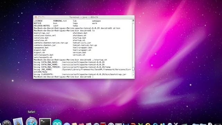Screen dimensions: 222x125
Task: Click the 'commons-daemon.jar' file name
Action: point(45,45)
